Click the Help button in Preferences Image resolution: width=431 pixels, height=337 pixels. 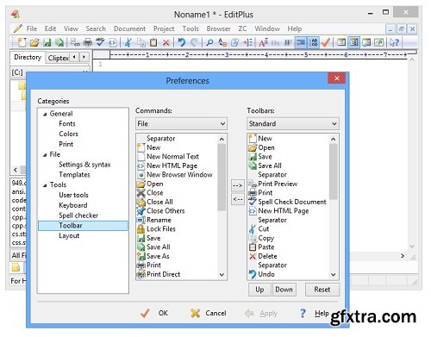pos(315,313)
